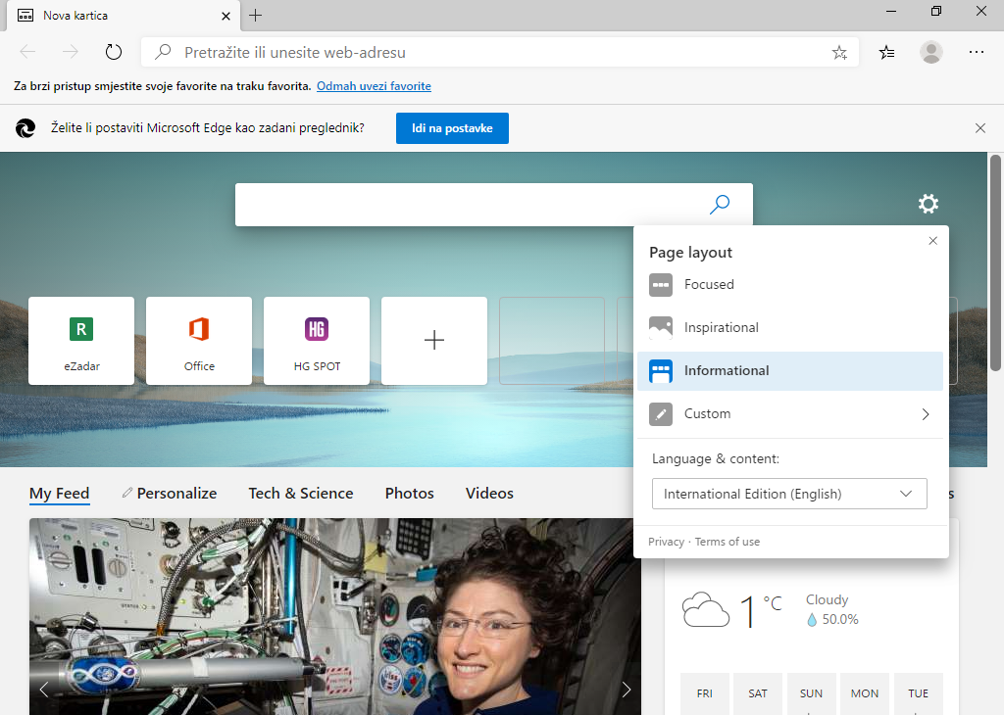Open the favorites list icon
Screen dimensions: 1004x715
coord(886,53)
